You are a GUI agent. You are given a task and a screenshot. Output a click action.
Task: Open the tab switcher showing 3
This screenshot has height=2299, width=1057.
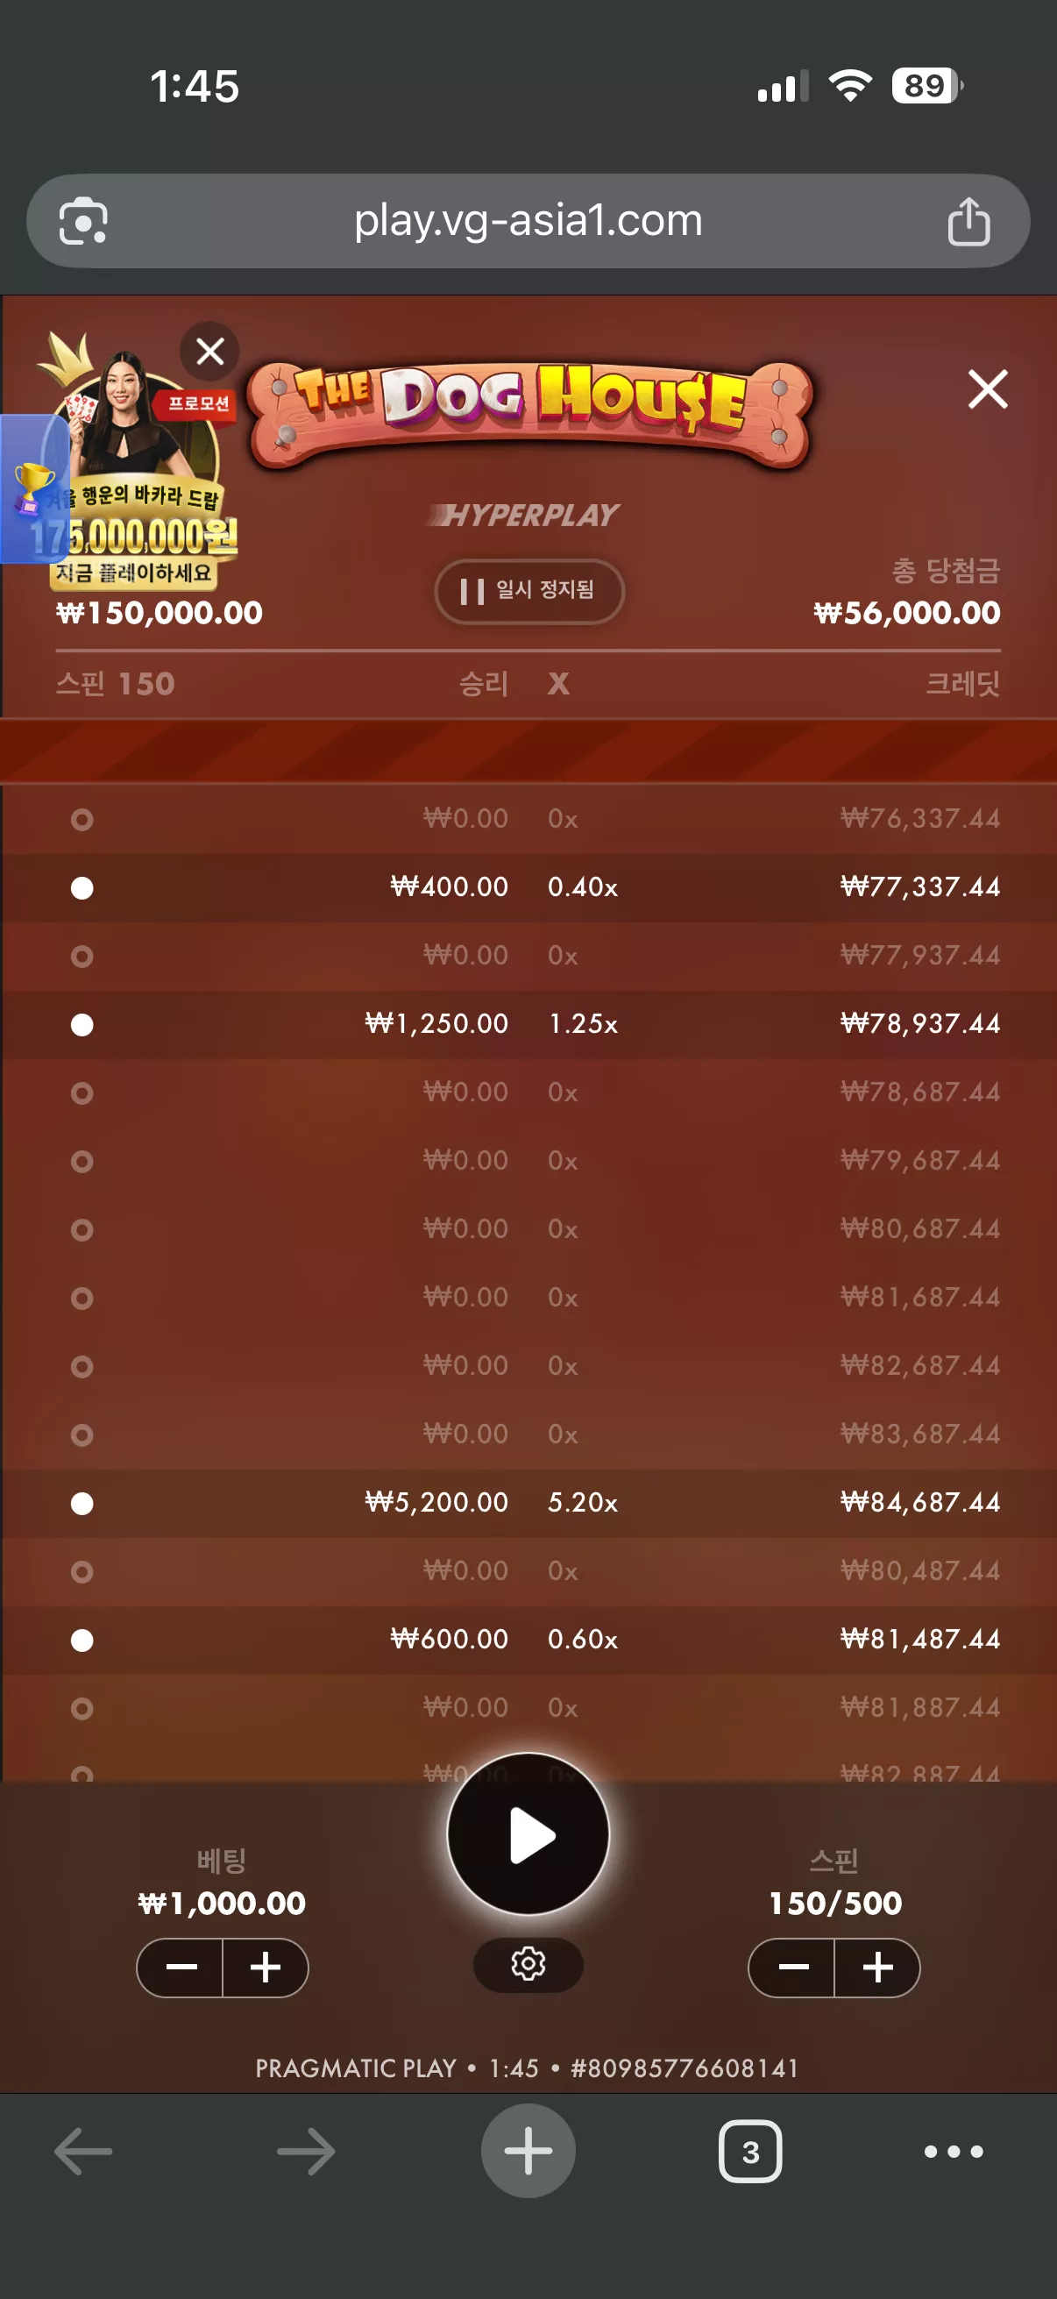pyautogui.click(x=750, y=2151)
